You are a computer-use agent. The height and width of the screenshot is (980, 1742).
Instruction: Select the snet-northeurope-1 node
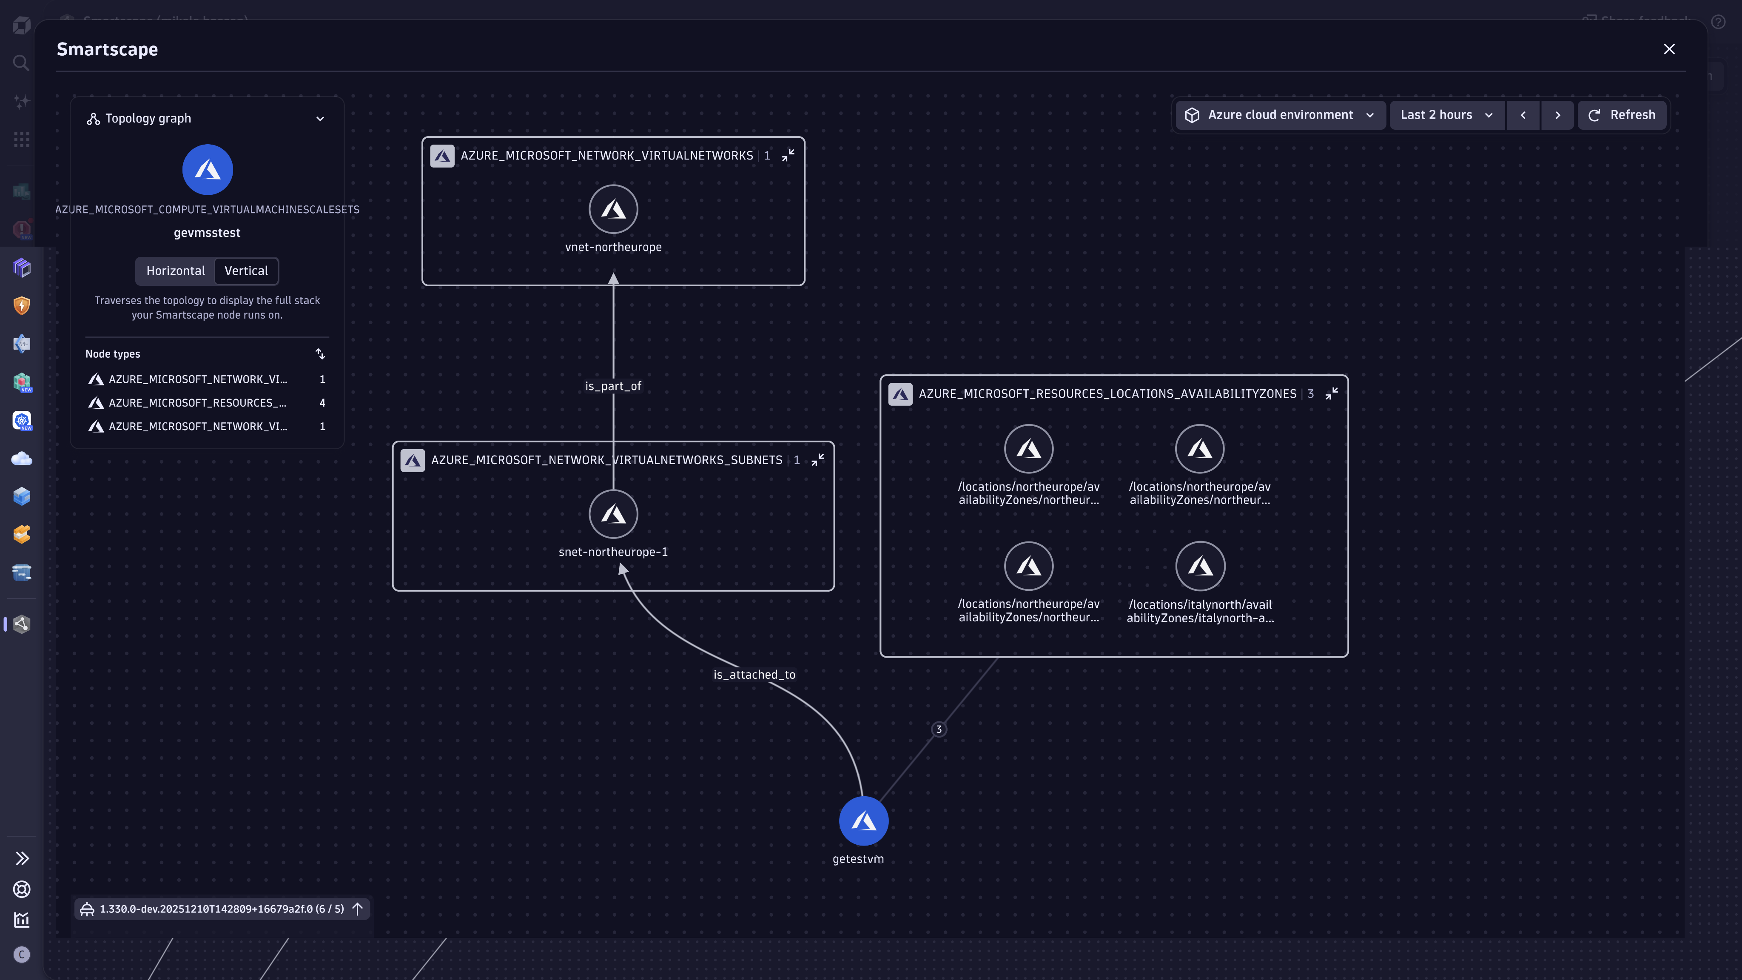pyautogui.click(x=613, y=514)
